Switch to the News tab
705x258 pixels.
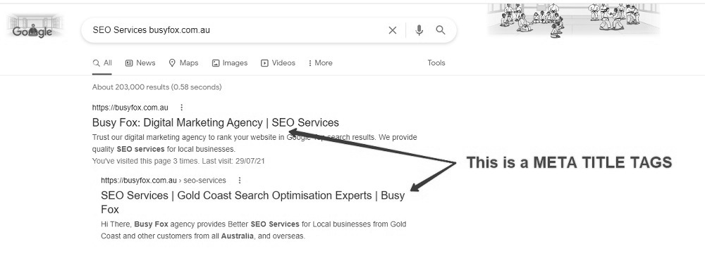tap(140, 63)
